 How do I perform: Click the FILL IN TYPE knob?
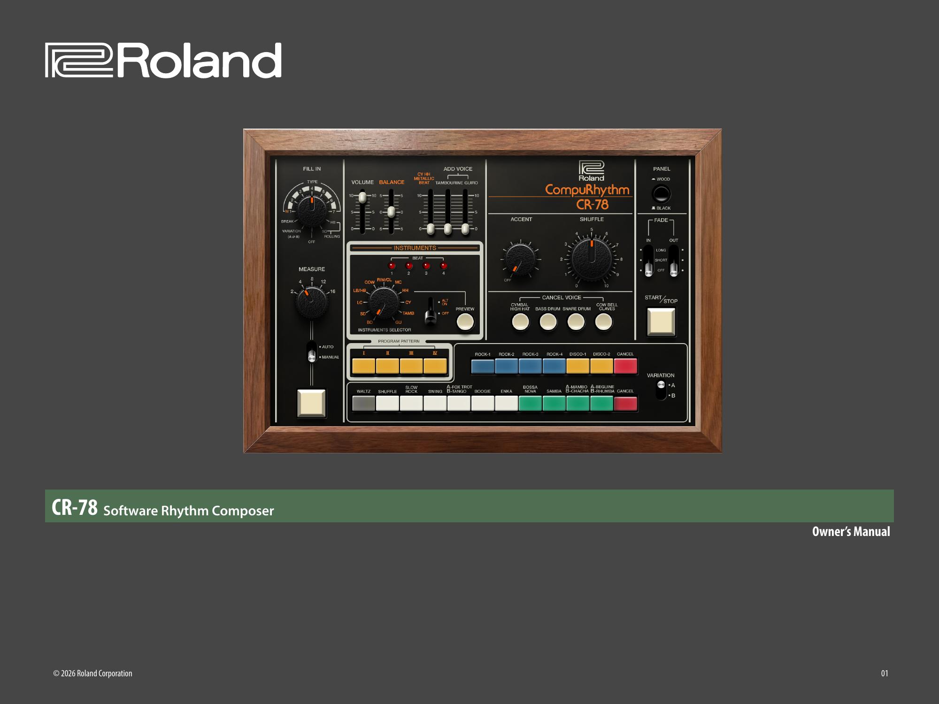coord(312,210)
